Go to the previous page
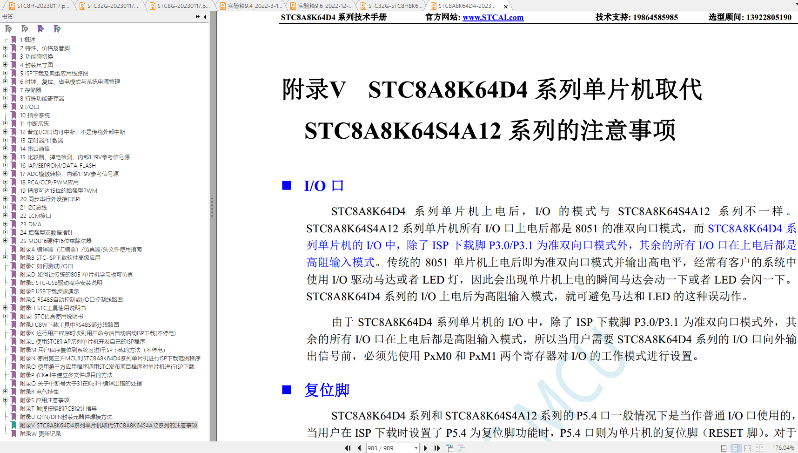The width and height of the screenshot is (798, 453). click(x=359, y=448)
